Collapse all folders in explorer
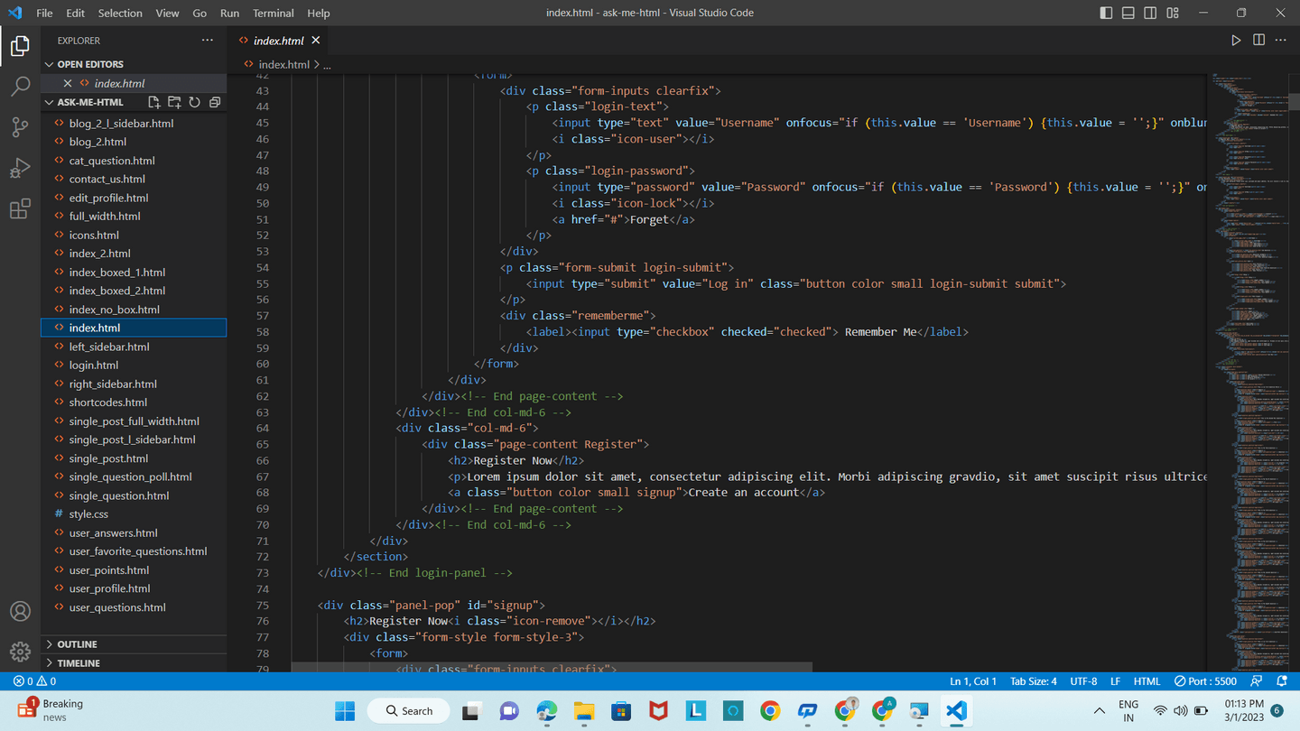The image size is (1300, 731). [x=214, y=102]
